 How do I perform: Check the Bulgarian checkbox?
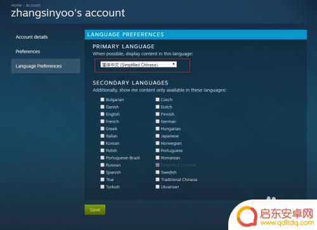pyautogui.click(x=102, y=99)
